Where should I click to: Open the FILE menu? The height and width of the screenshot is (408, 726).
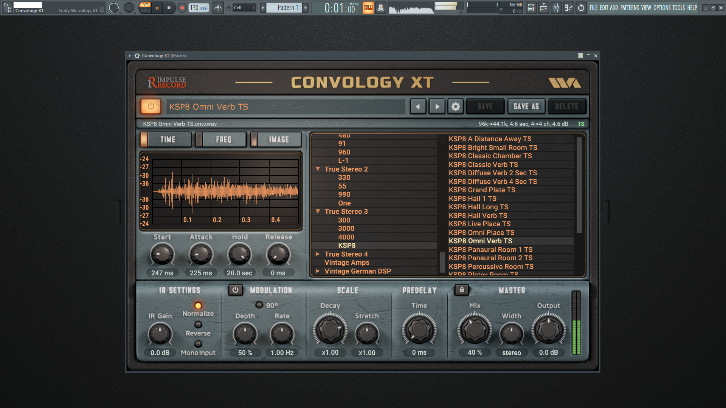(x=594, y=8)
